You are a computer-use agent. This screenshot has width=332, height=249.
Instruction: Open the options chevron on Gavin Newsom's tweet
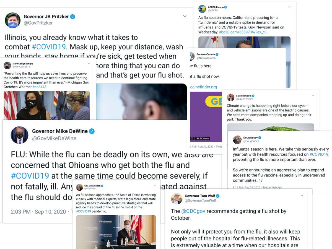(313, 96)
